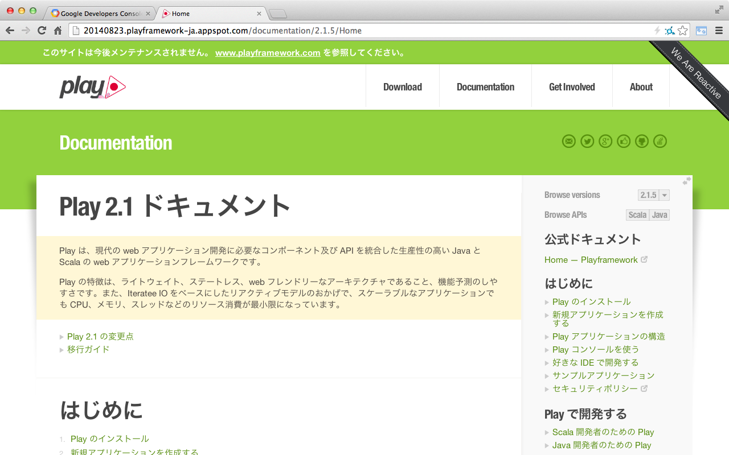Open Play アプリケーションの構造 link
The height and width of the screenshot is (455, 729).
click(609, 336)
